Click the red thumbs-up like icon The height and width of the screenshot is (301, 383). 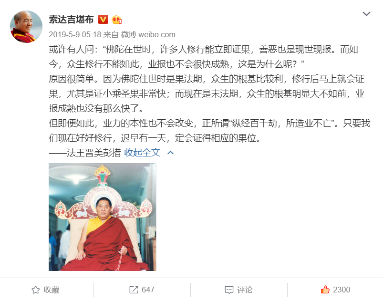click(325, 290)
